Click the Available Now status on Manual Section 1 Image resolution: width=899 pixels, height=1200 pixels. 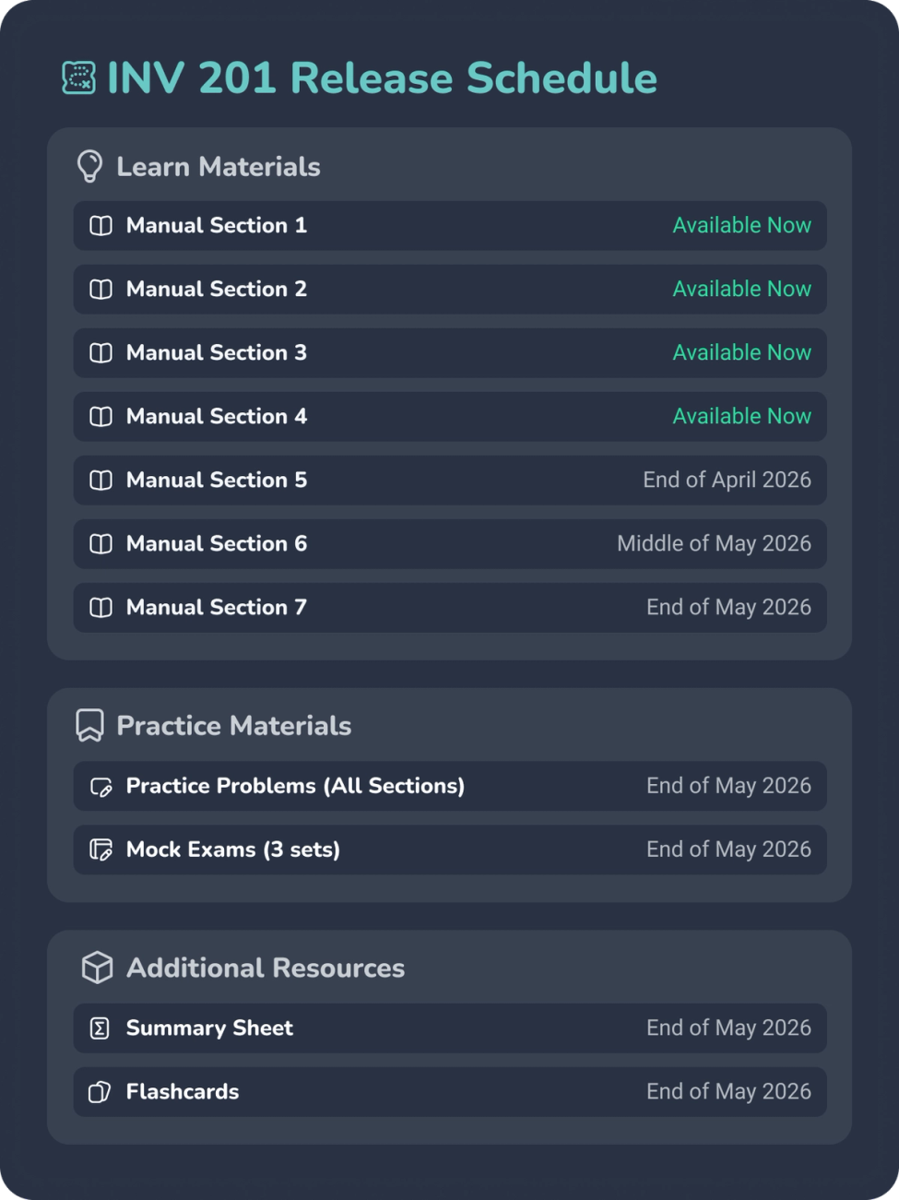tap(741, 225)
